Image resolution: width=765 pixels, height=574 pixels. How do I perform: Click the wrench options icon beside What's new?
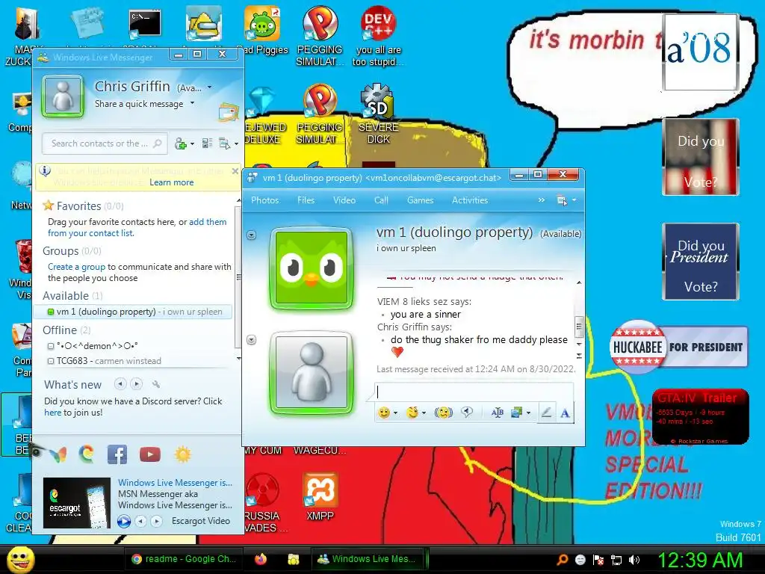pyautogui.click(x=156, y=385)
